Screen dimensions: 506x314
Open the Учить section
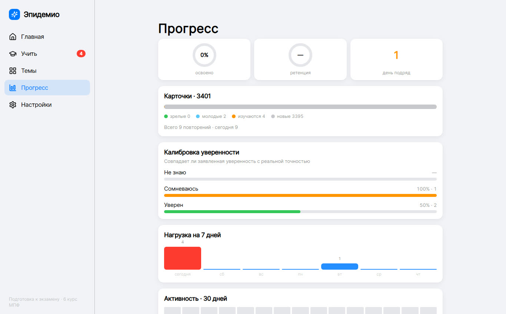(47, 54)
